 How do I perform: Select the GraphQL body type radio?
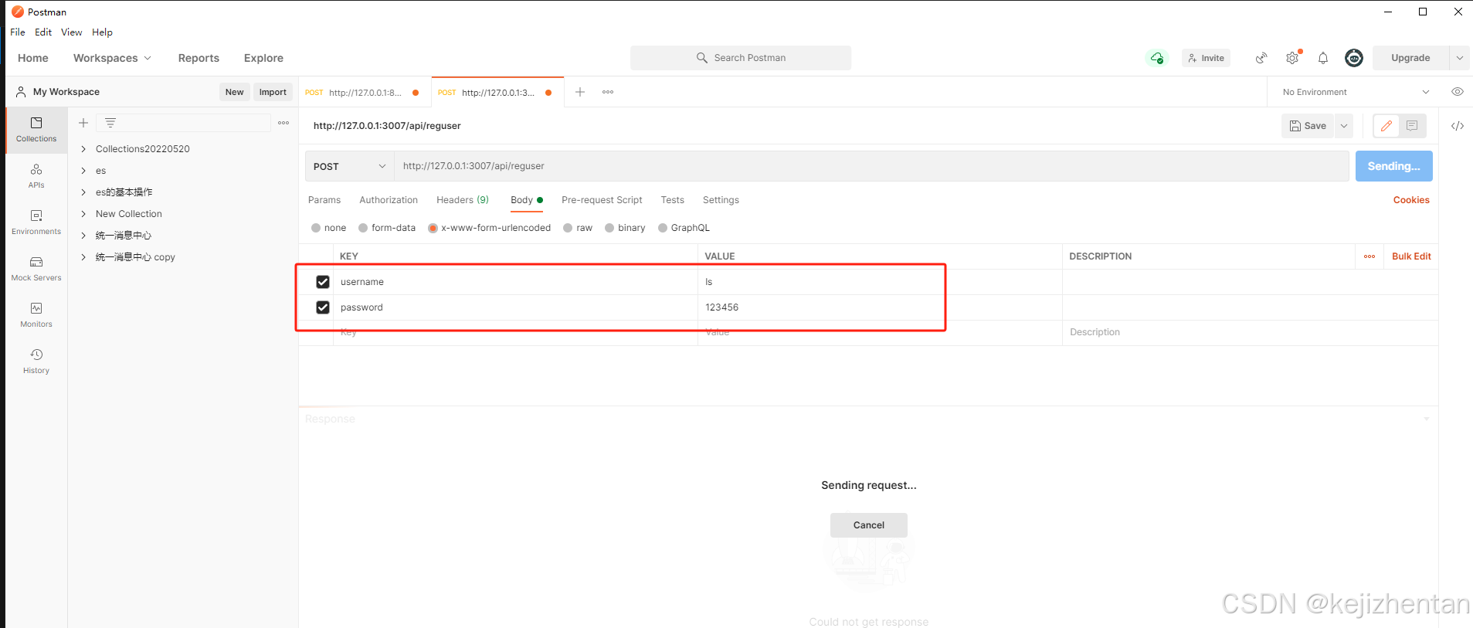663,228
